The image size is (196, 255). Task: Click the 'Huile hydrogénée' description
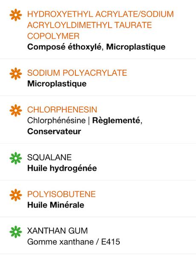62,168
